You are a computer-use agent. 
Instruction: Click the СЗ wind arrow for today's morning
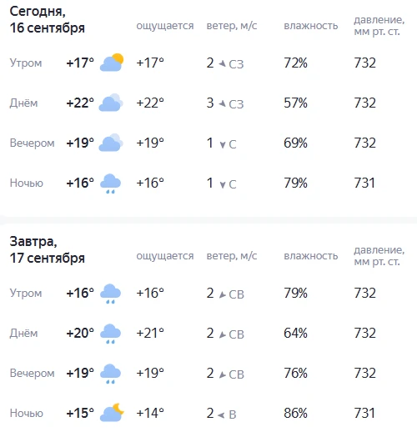point(222,63)
